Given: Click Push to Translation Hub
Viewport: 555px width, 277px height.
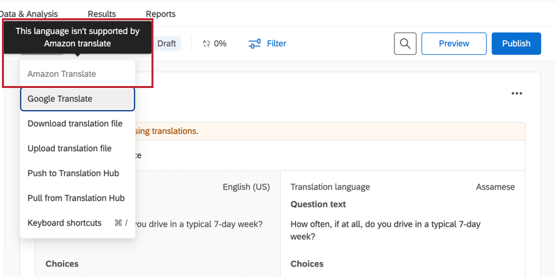Looking at the screenshot, I should click(x=73, y=173).
